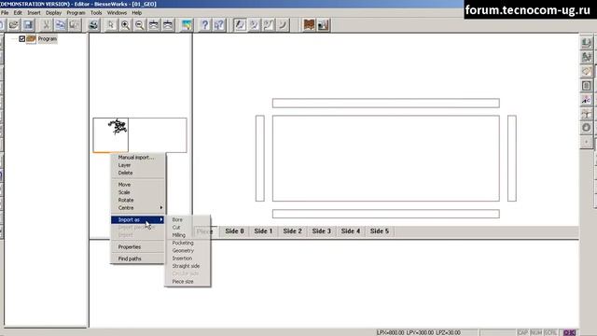The width and height of the screenshot is (597, 336).
Task: Open the Help menu
Action: [137, 12]
